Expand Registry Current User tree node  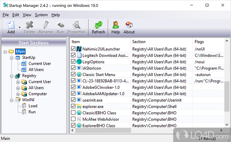[18, 82]
